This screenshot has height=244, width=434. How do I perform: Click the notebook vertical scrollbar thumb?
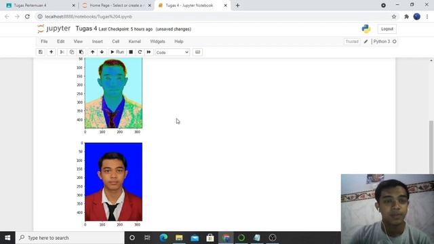(431, 147)
